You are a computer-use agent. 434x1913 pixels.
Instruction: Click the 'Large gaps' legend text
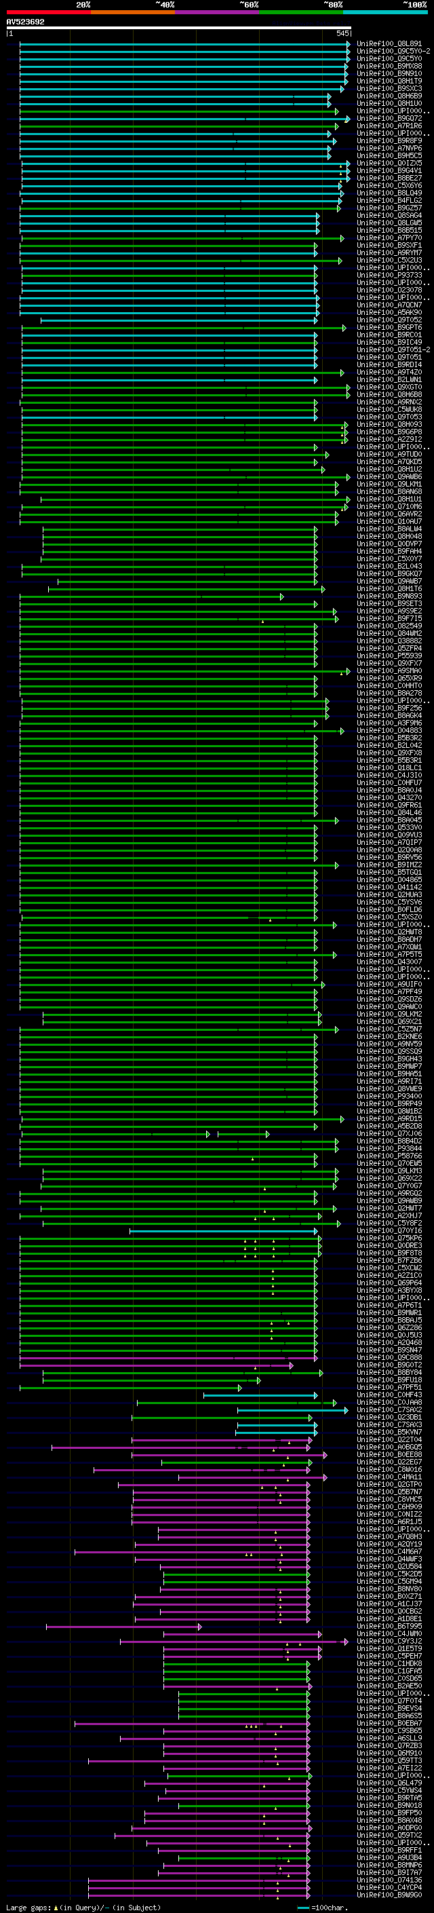(x=28, y=1908)
